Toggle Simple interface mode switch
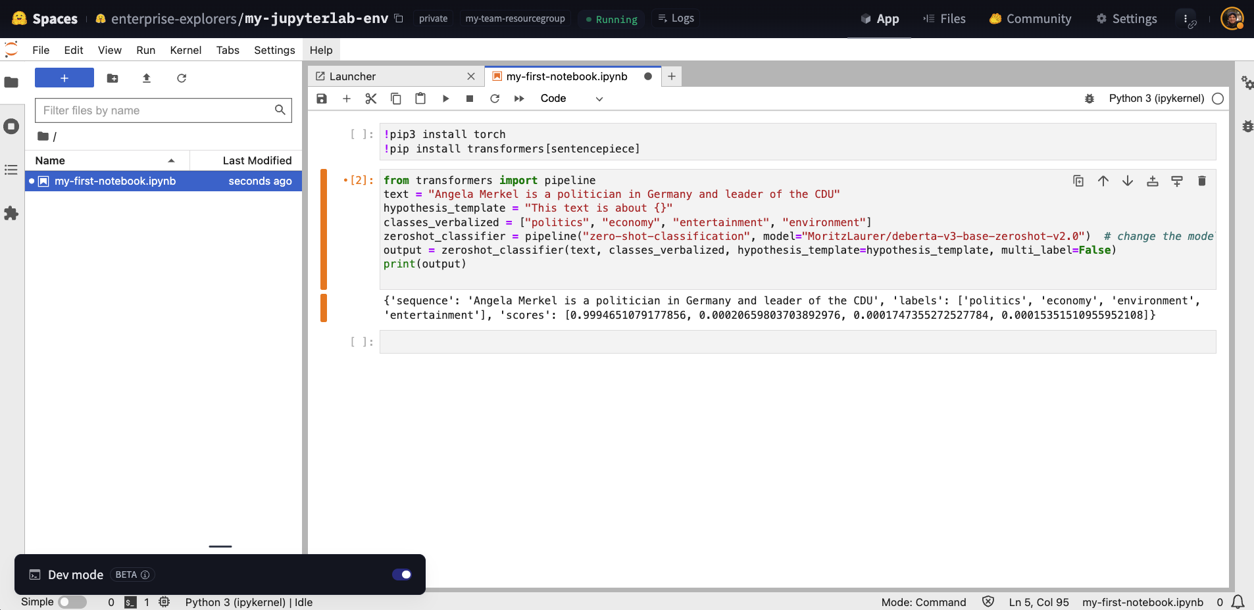 pyautogui.click(x=72, y=602)
